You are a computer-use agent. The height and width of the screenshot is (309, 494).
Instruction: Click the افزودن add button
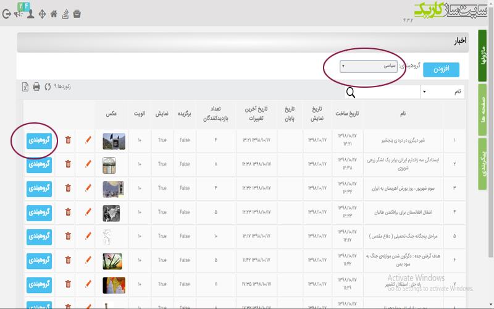click(x=441, y=69)
